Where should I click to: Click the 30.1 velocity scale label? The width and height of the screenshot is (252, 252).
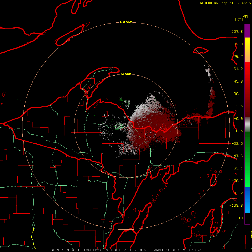(x=238, y=94)
